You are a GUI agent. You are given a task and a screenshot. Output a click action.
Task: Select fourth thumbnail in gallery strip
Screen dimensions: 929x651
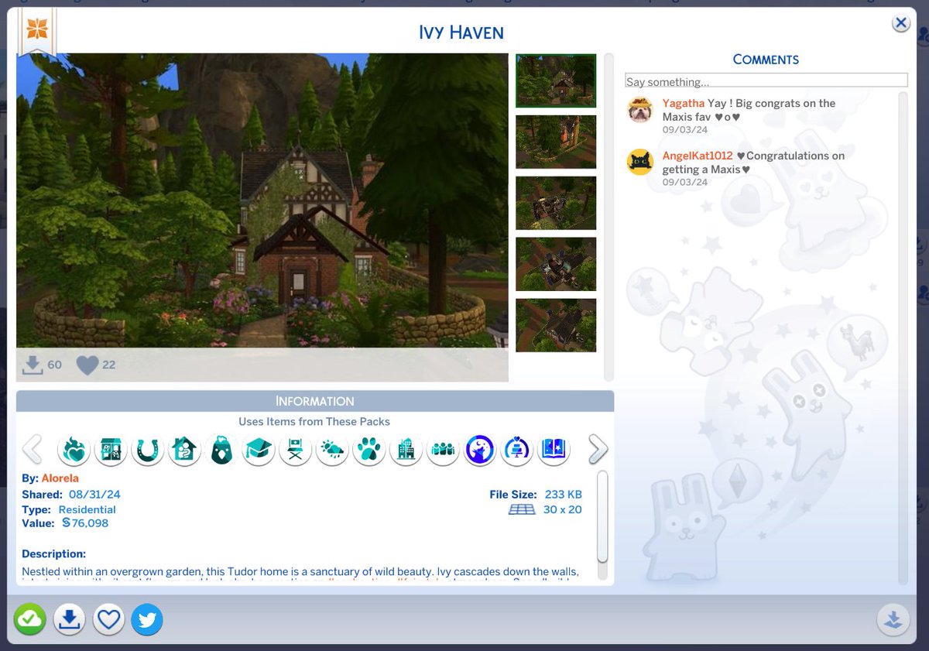pos(556,264)
